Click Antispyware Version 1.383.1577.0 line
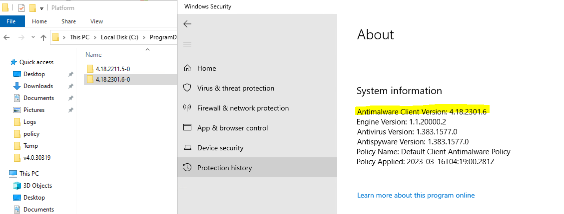The height and width of the screenshot is (214, 564). [x=413, y=142]
